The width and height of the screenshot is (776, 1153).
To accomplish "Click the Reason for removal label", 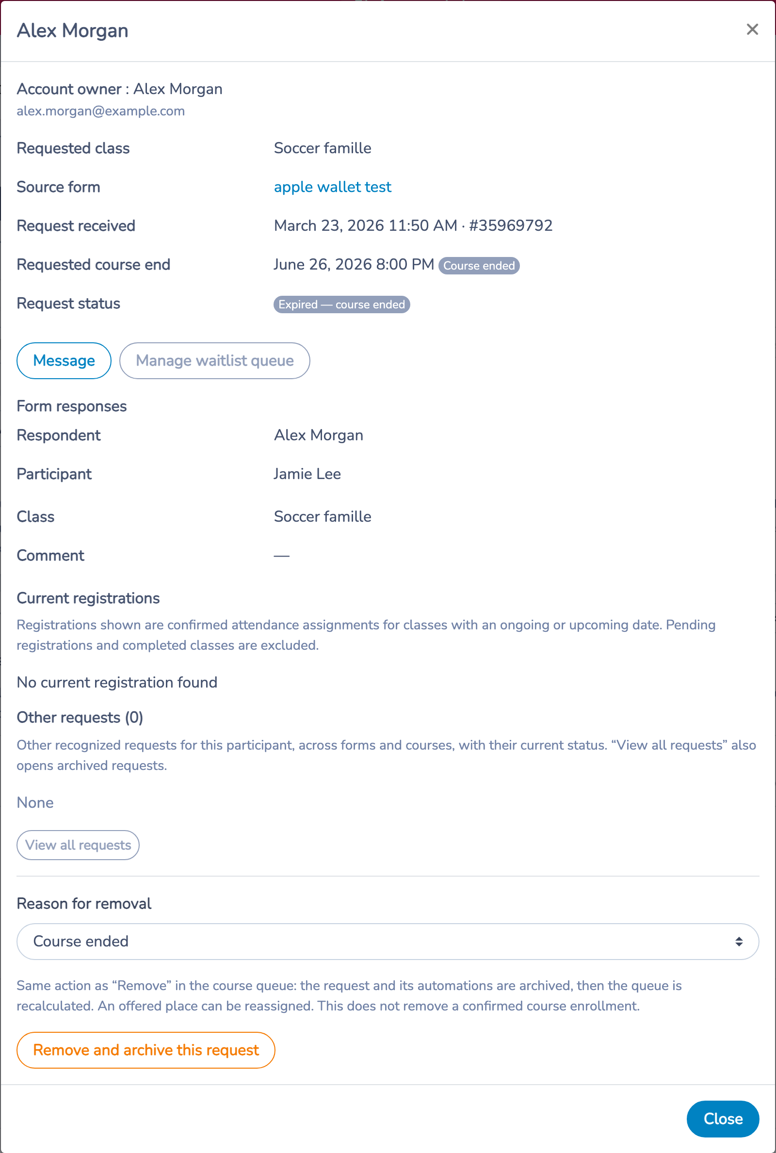I will (x=84, y=904).
